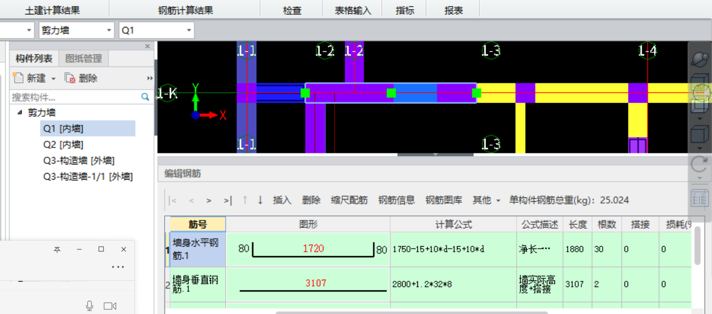Click the 新建 new component icon
The image size is (712, 314).
(18, 78)
